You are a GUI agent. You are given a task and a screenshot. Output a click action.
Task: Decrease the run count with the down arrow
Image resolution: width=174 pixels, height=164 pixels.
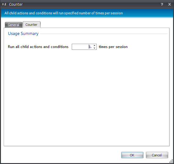click(94, 48)
